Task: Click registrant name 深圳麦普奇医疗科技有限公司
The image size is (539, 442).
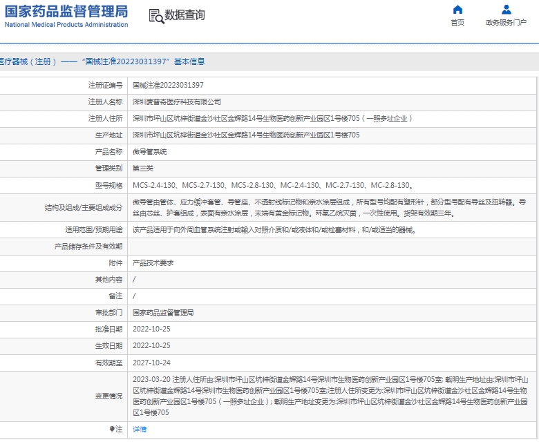Action: click(x=177, y=102)
